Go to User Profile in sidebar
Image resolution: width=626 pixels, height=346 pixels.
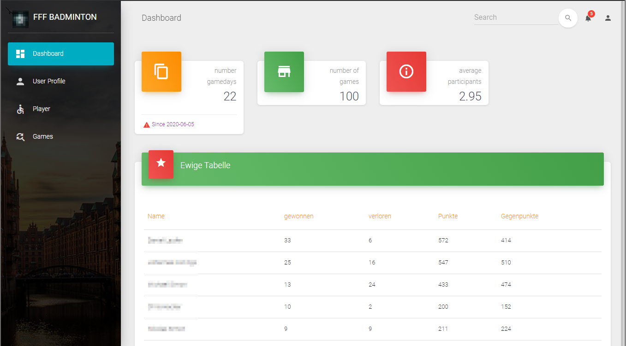(x=61, y=82)
